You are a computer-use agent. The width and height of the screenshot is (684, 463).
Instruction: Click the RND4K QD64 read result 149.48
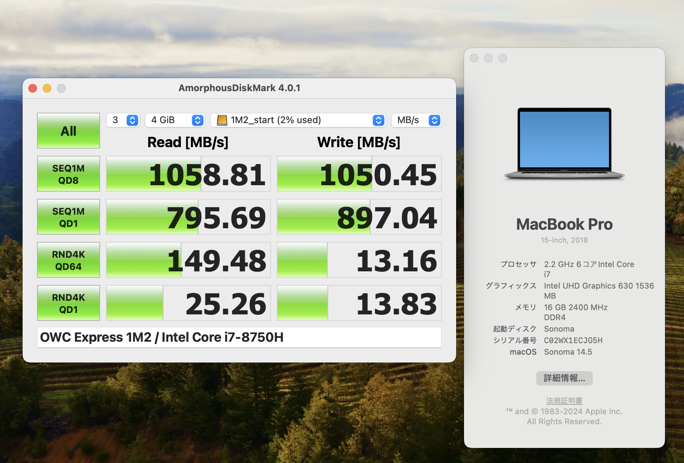tap(188, 260)
